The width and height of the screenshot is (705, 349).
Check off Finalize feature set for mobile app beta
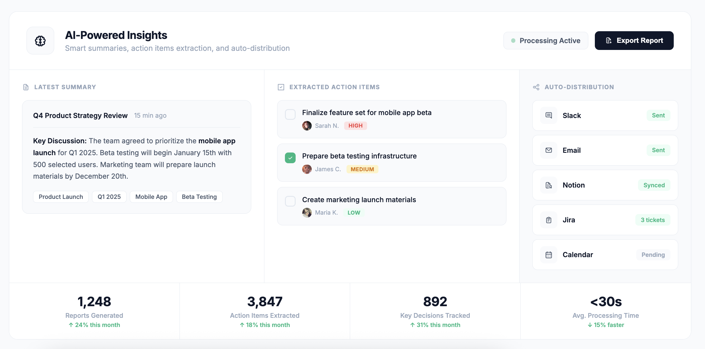coord(290,114)
